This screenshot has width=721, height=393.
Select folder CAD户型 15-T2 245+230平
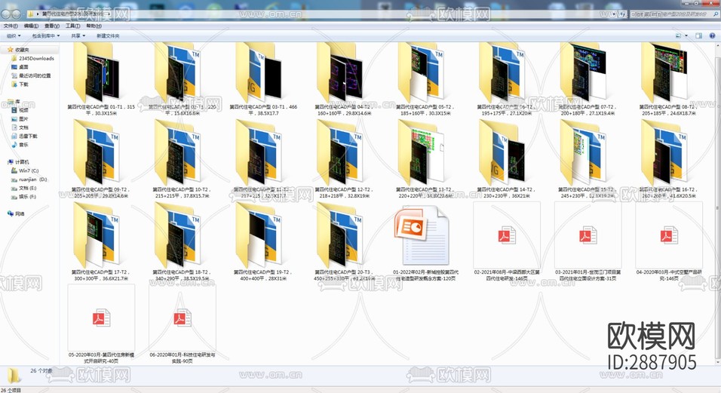tap(588, 159)
